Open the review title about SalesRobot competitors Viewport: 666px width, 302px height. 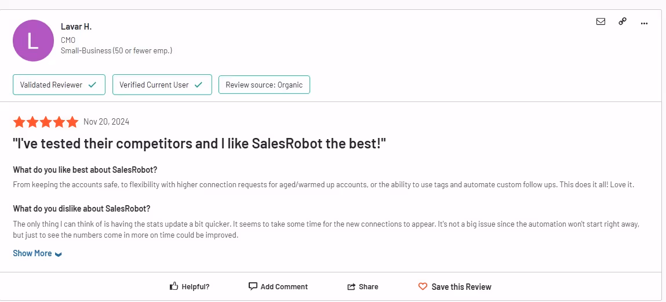point(199,144)
